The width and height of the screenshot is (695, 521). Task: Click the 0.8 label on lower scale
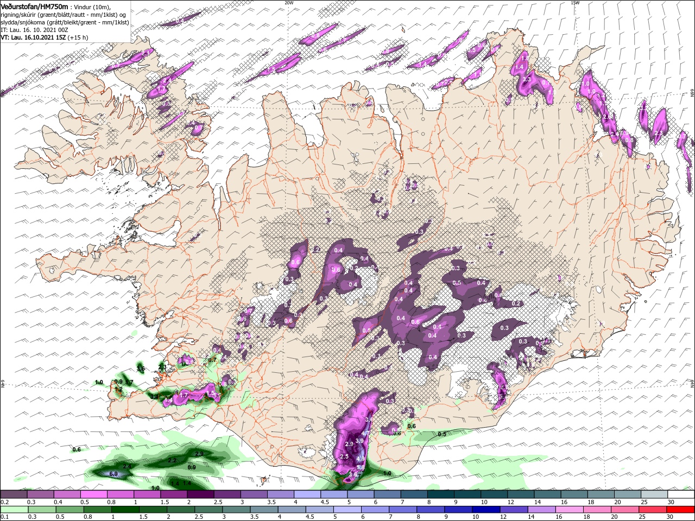[x=88, y=517]
